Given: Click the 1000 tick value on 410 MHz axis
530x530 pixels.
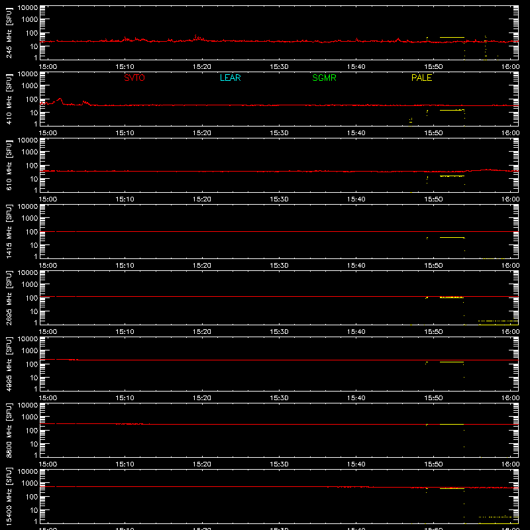Looking at the screenshot, I should pyautogui.click(x=30, y=86).
